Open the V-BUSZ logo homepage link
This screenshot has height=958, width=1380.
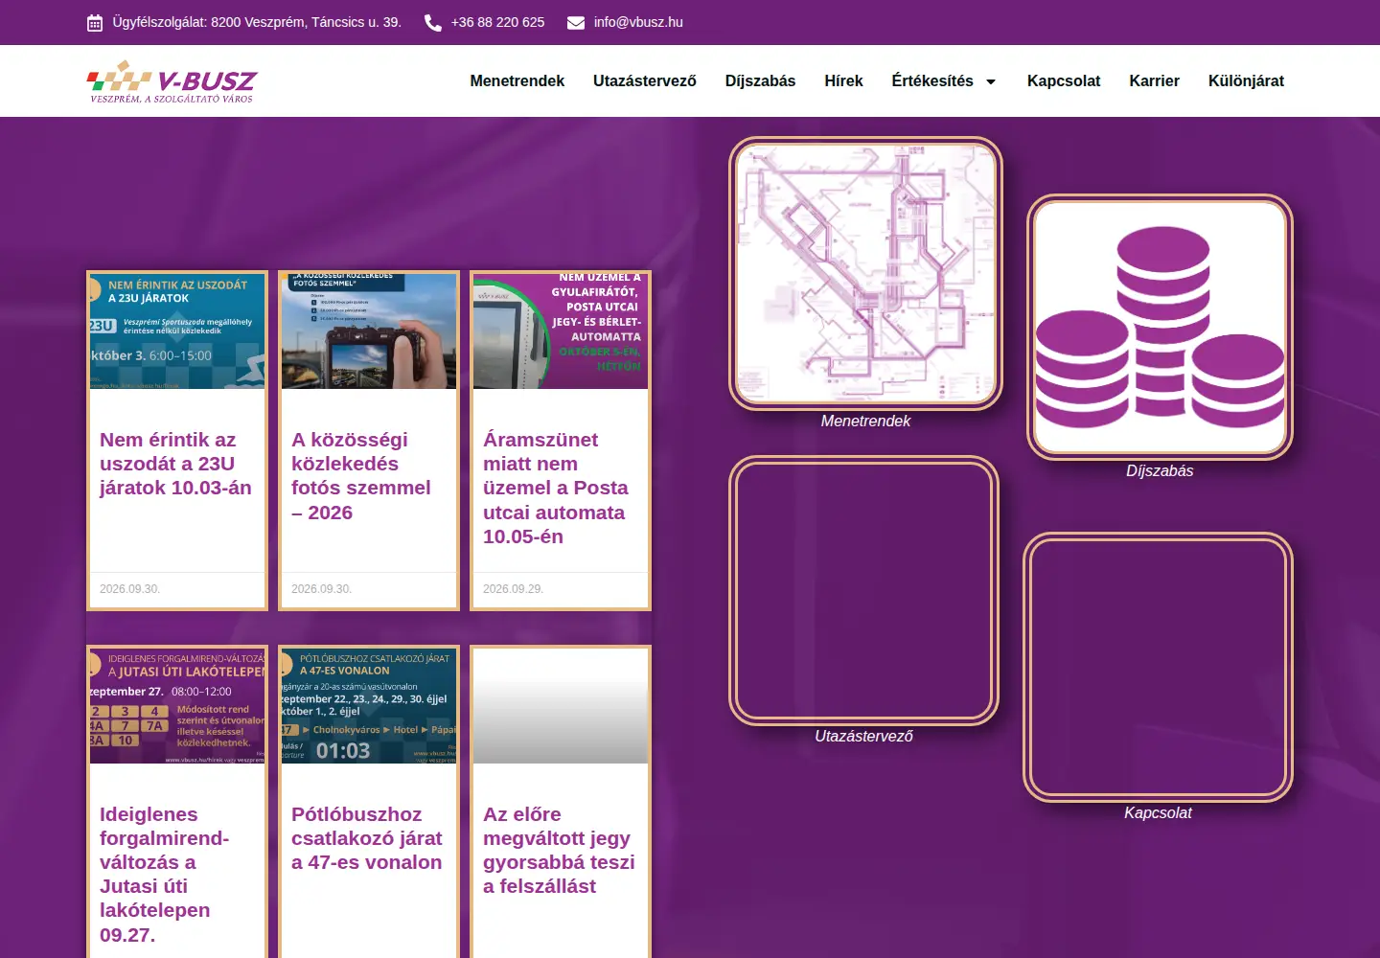172,81
